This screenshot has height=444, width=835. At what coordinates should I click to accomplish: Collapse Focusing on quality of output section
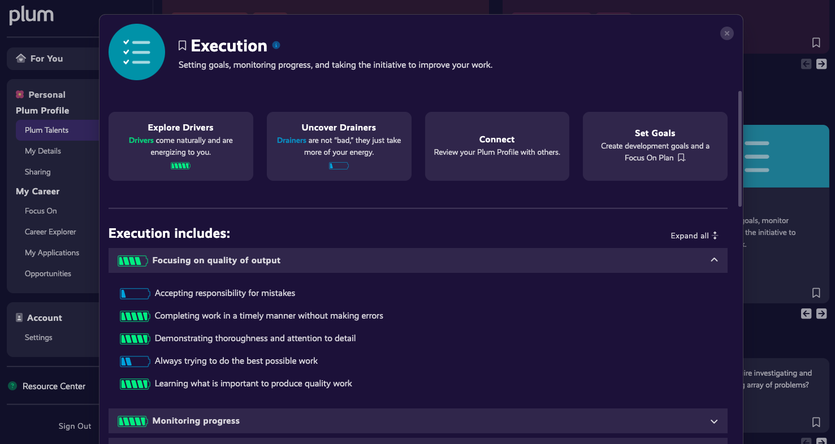tap(714, 260)
